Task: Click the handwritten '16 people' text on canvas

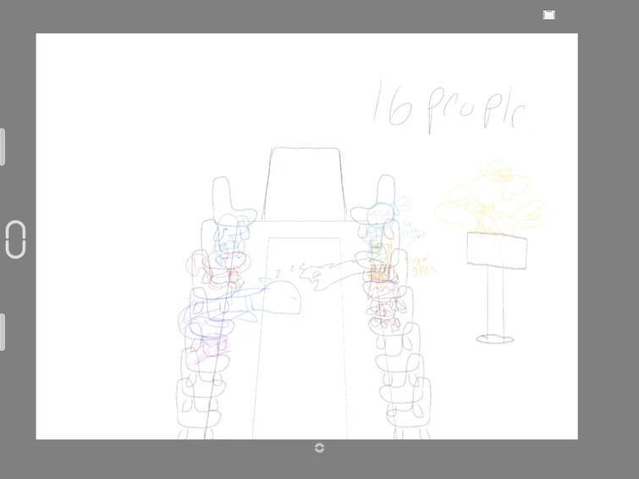Action: (449, 106)
